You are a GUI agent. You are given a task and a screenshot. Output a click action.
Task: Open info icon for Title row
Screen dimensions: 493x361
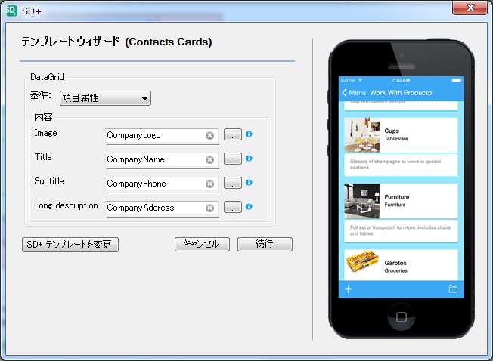tap(249, 158)
